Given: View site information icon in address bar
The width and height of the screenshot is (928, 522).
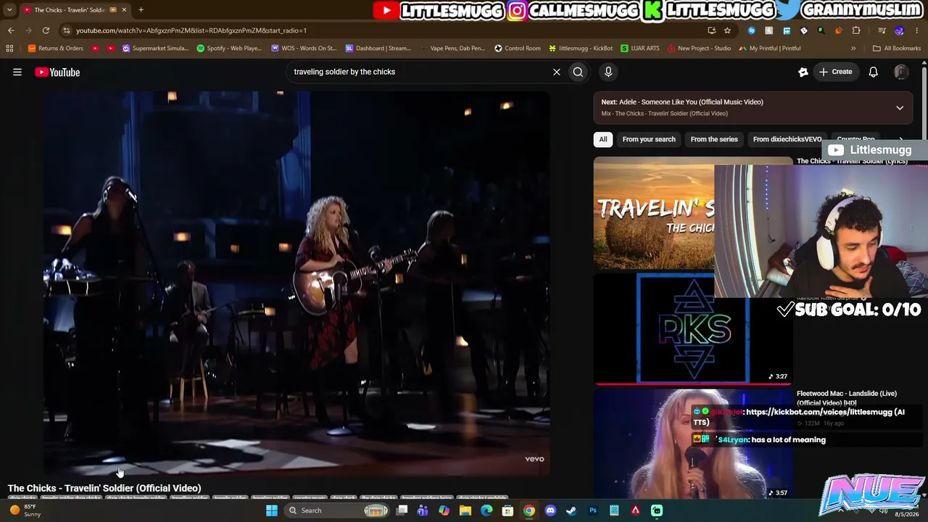Looking at the screenshot, I should tap(66, 30).
